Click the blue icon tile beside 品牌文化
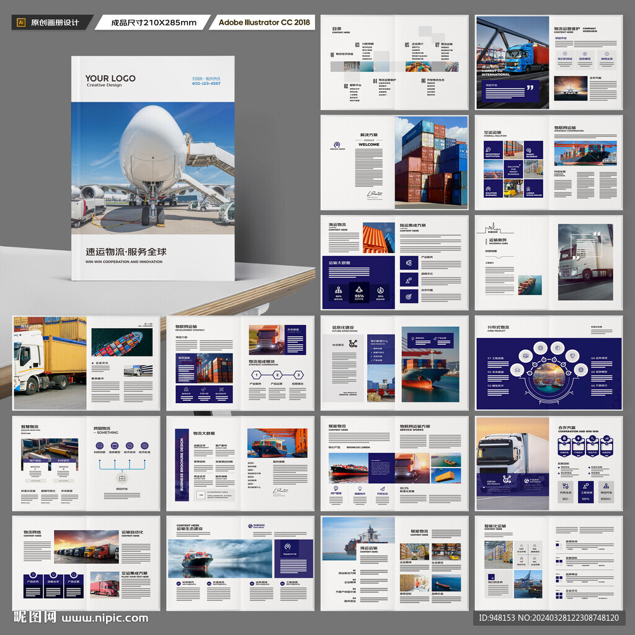The width and height of the screenshot is (635, 635). point(409,280)
